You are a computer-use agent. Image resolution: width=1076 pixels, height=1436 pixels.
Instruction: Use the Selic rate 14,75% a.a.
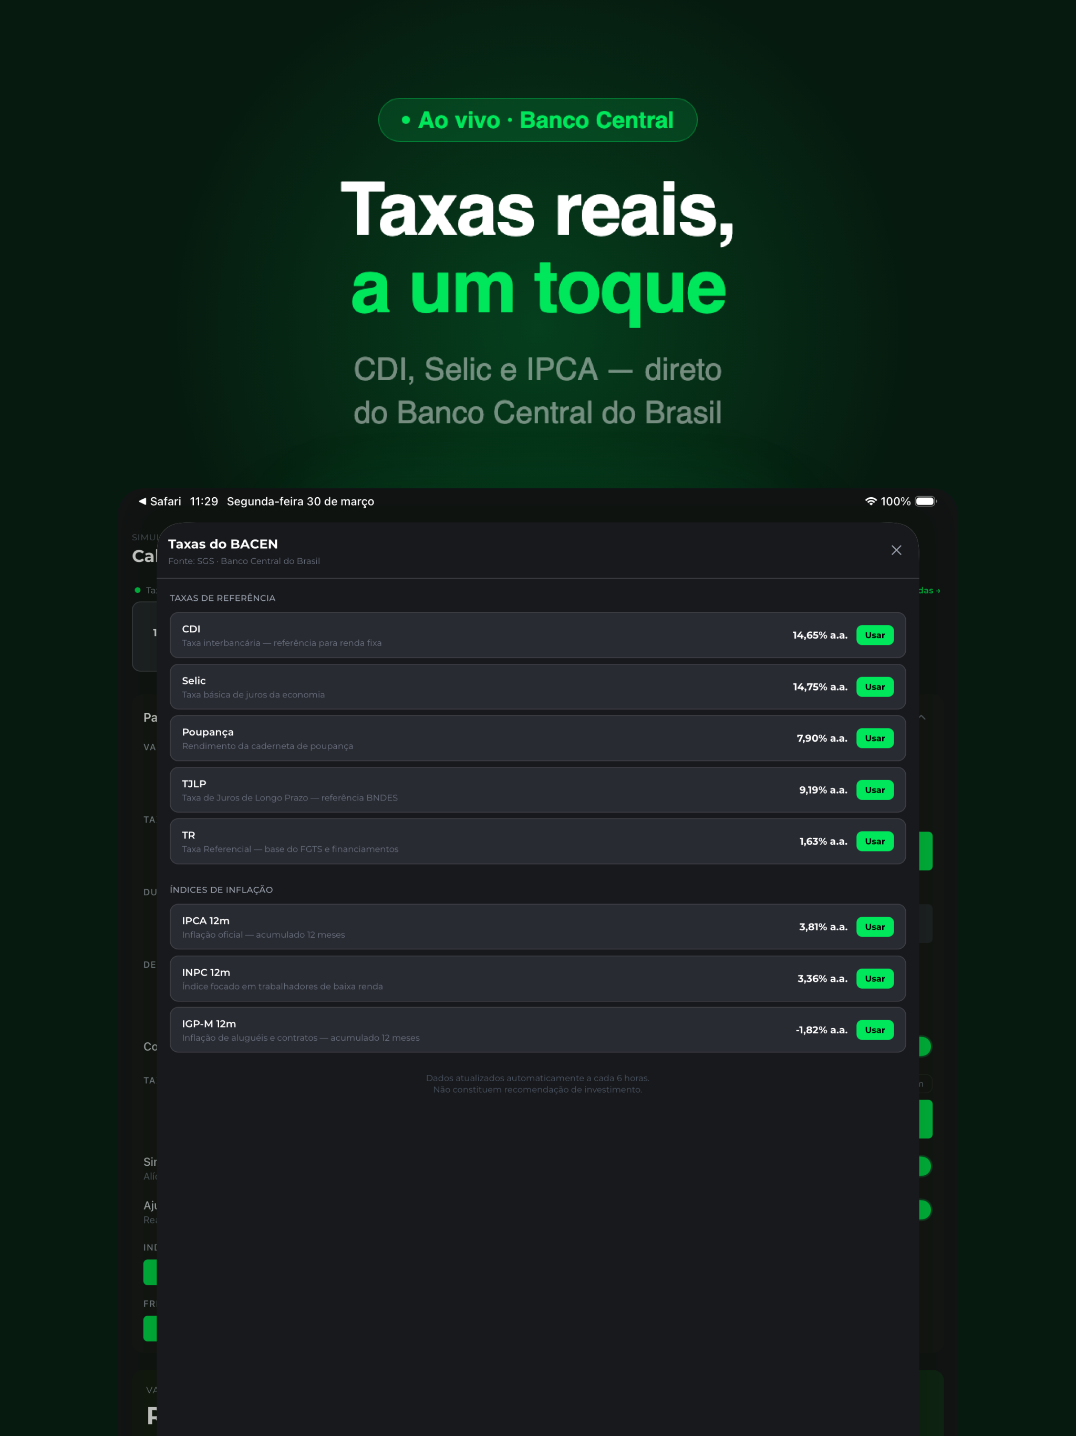875,687
